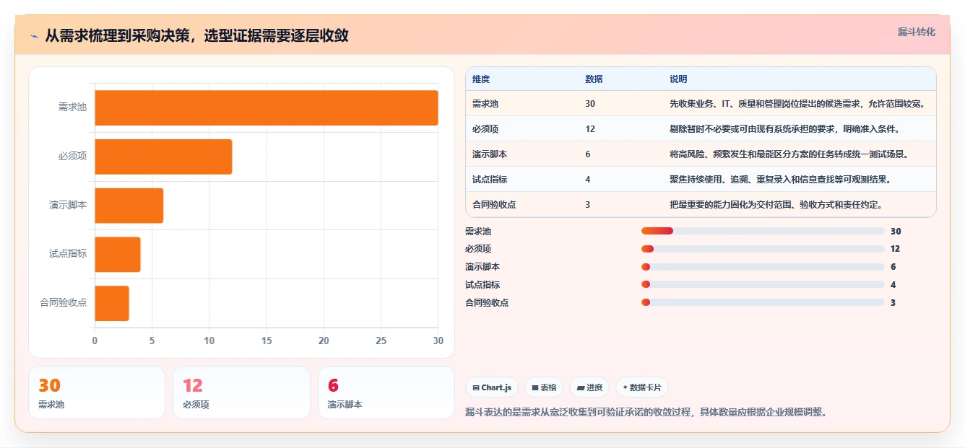This screenshot has height=448, width=965.
Task: Click the 演示脚本 stat card showing 6
Action: 386,392
